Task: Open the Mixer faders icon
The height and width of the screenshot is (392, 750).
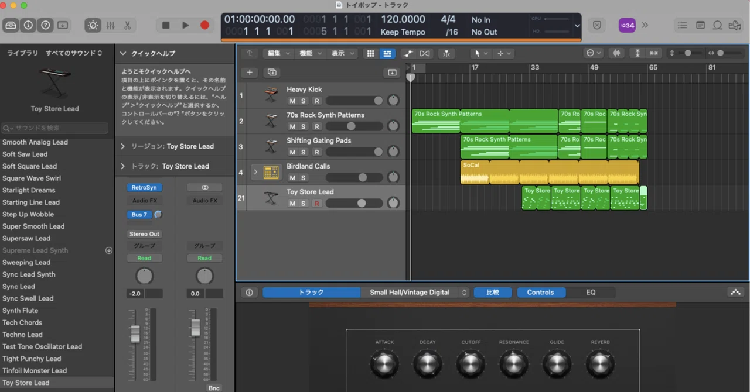Action: [x=110, y=25]
